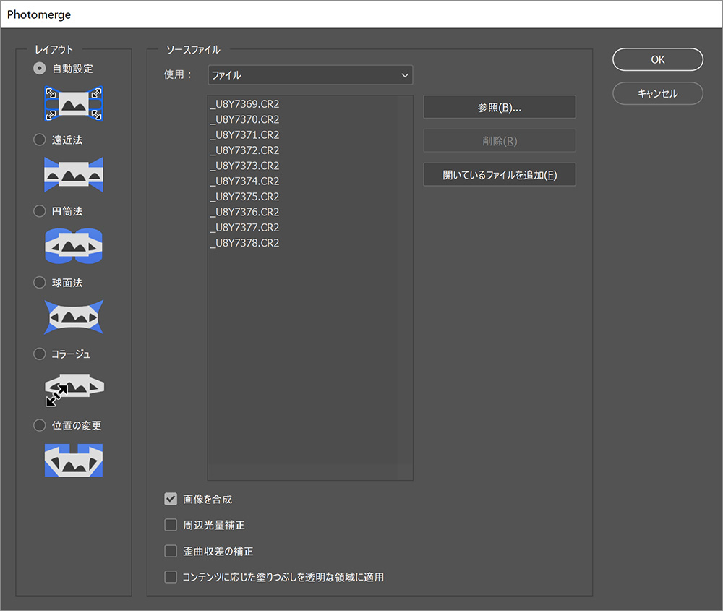Click the 球面法 spherical layout icon
Image resolution: width=723 pixels, height=611 pixels.
point(74,317)
